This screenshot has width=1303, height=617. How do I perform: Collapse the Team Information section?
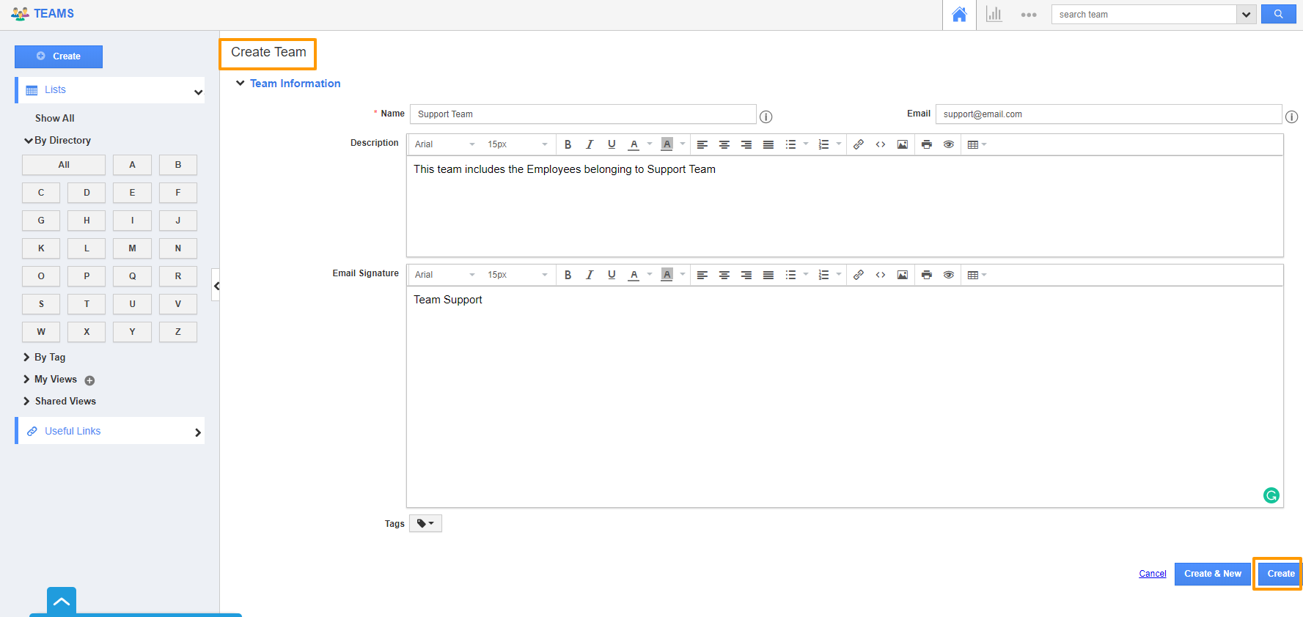pyautogui.click(x=240, y=84)
